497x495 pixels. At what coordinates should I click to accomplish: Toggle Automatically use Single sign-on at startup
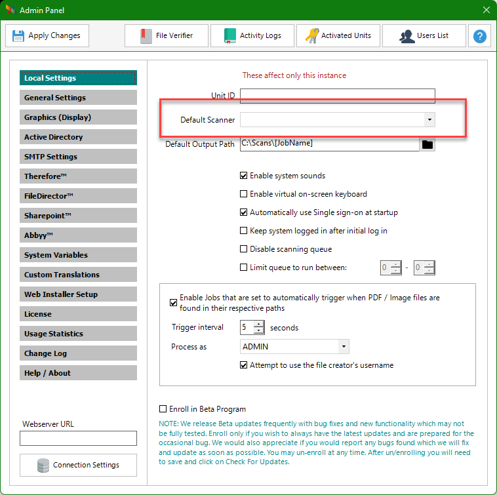point(243,212)
